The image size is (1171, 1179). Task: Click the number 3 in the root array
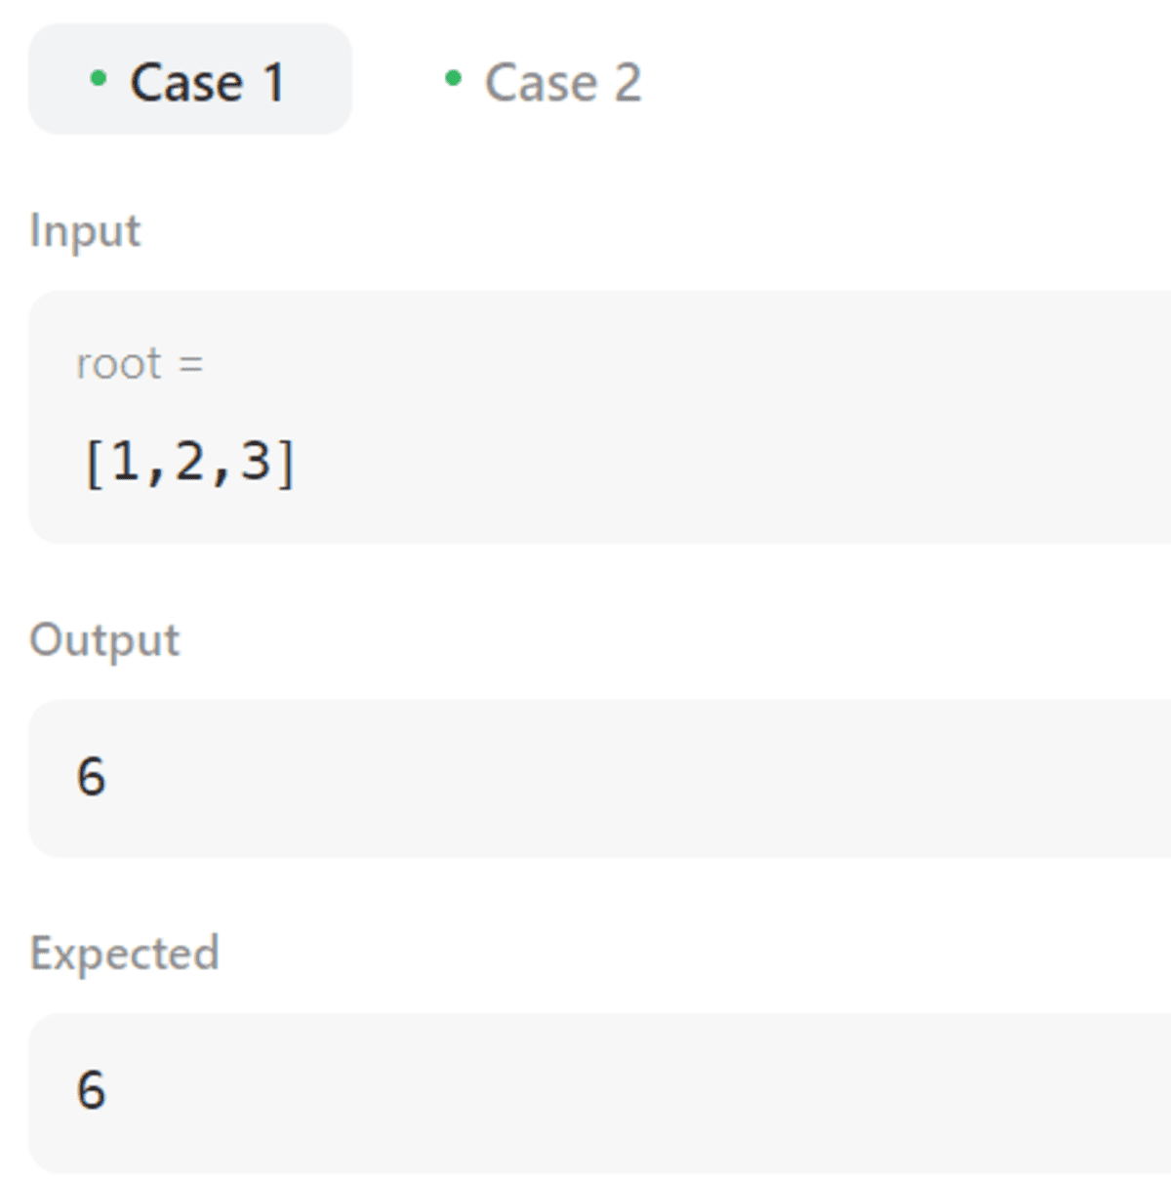[255, 461]
